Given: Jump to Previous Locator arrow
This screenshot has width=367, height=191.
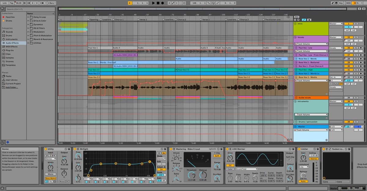Looking at the screenshot, I should point(295,20).
